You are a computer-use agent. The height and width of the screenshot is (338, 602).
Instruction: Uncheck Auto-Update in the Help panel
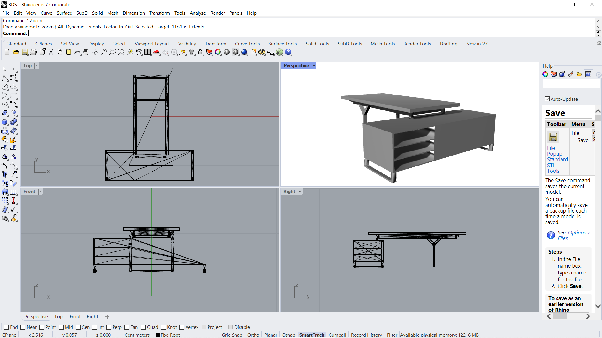547,99
